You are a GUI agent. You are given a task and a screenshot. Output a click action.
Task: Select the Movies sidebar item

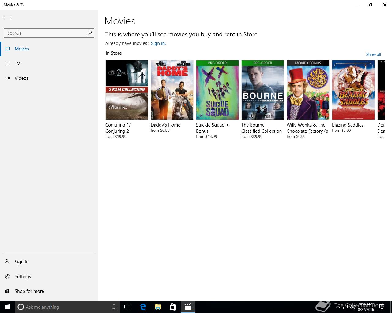[49, 49]
